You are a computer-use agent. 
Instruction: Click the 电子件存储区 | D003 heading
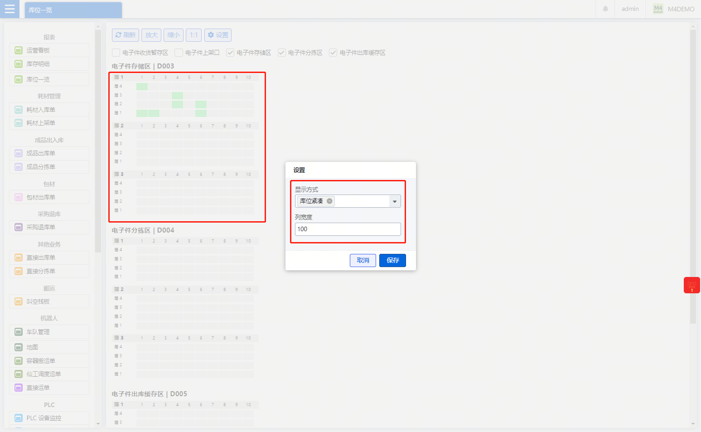143,66
